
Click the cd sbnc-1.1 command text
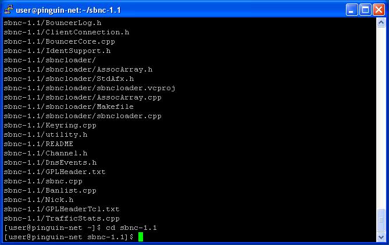pyautogui.click(x=131, y=228)
